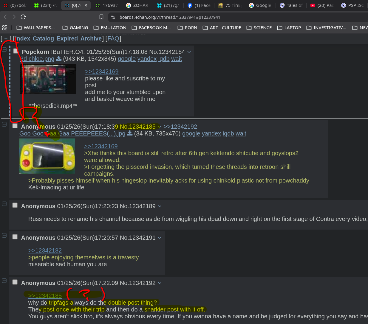Collapse post 12342184 with minus icon
This screenshot has height=324, width=368.
tap(4, 49)
